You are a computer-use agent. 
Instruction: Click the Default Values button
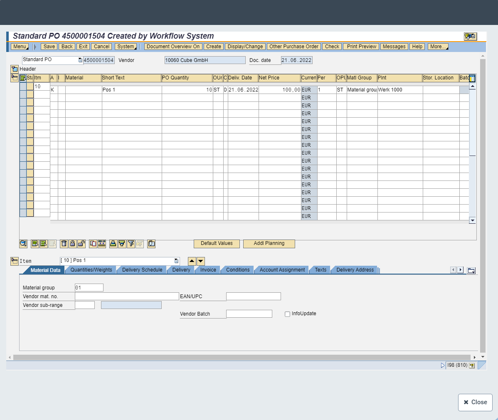tap(217, 244)
